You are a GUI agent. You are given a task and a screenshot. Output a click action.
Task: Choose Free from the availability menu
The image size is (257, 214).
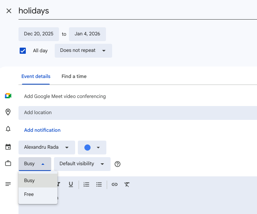click(x=29, y=194)
